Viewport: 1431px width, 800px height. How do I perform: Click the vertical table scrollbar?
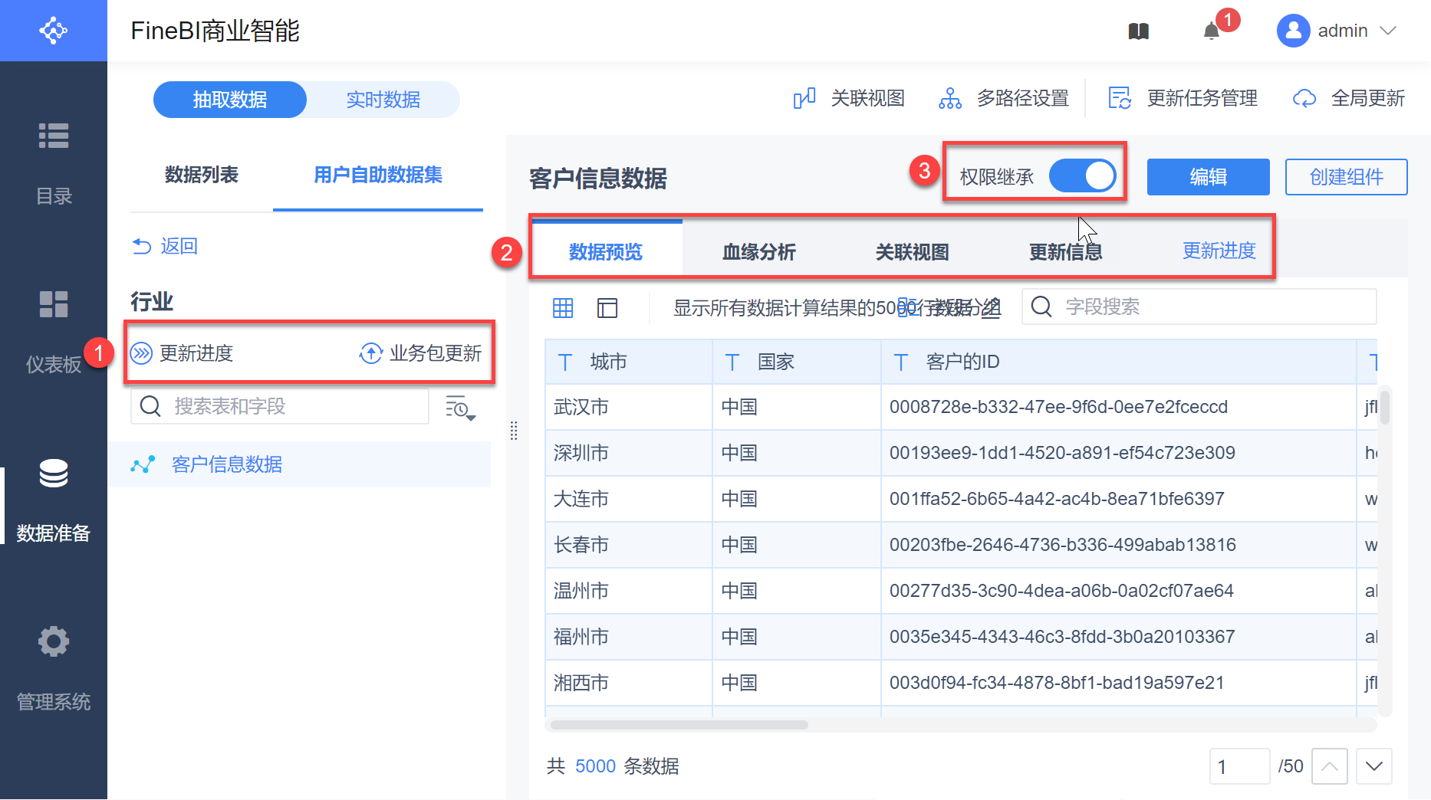pos(1385,406)
